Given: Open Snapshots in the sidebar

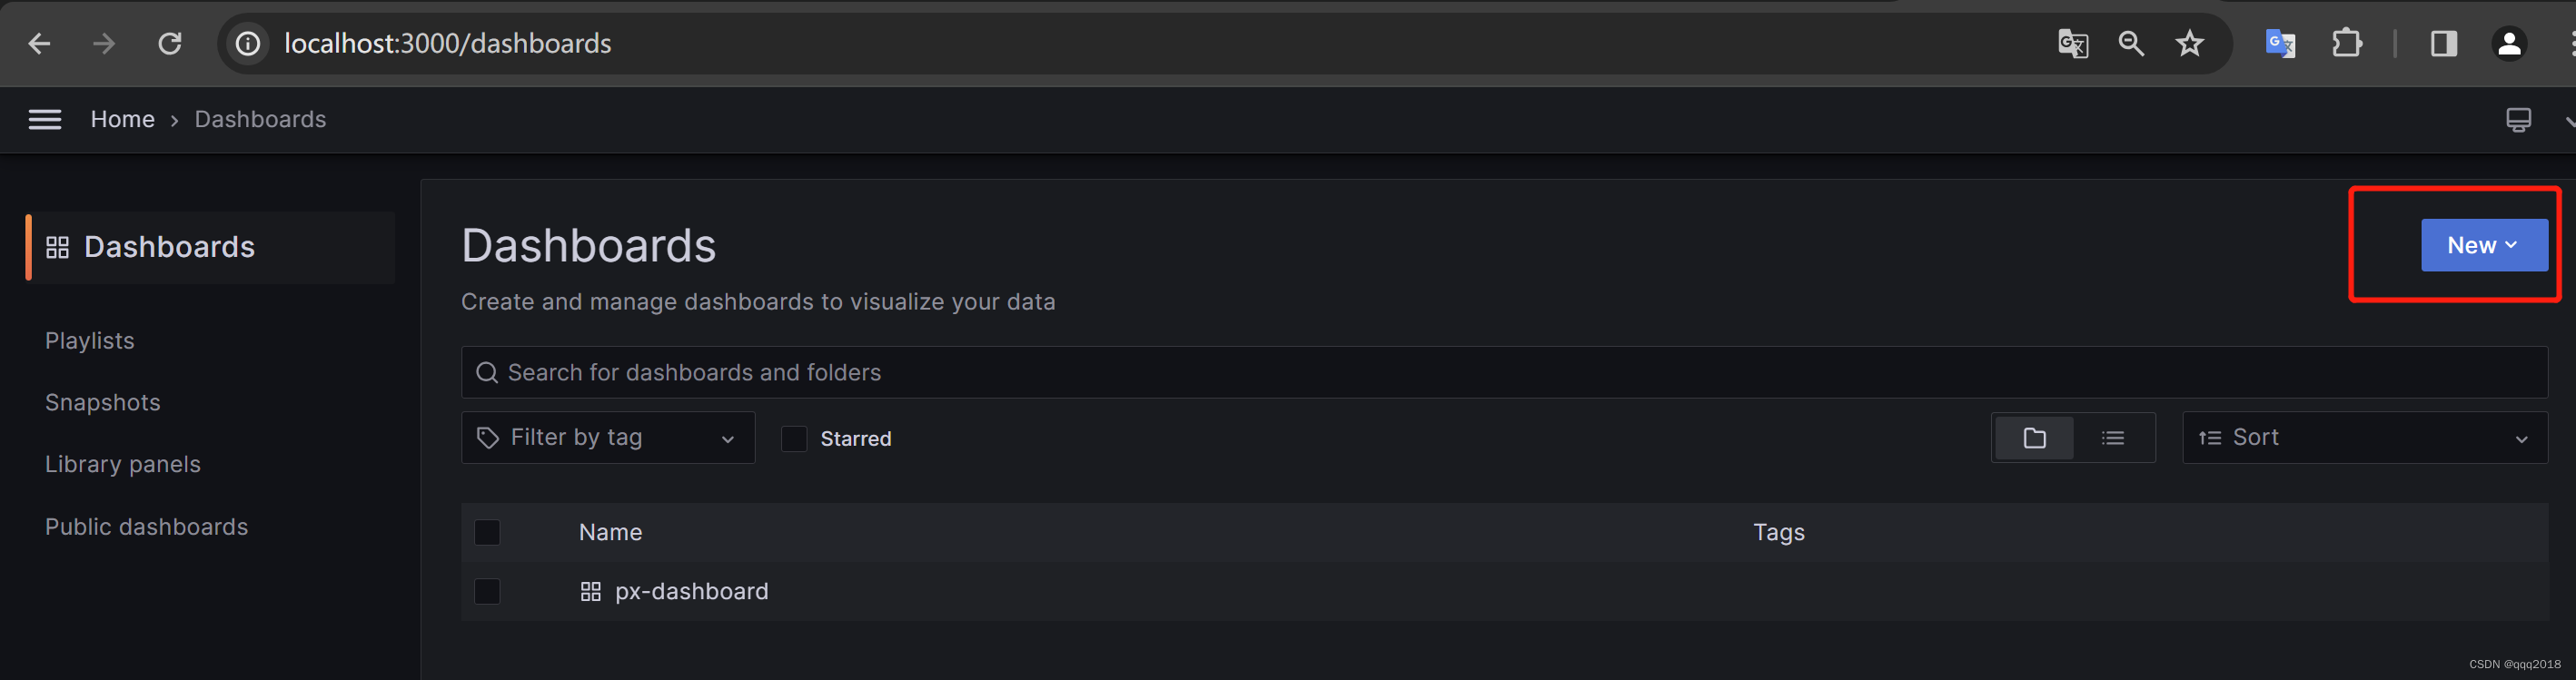Looking at the screenshot, I should point(103,403).
